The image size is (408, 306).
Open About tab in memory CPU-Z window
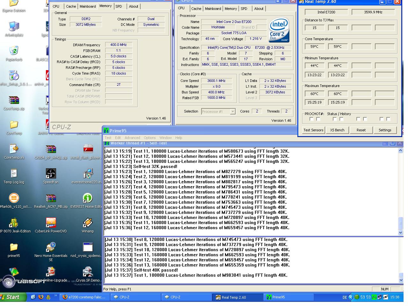pos(134,6)
